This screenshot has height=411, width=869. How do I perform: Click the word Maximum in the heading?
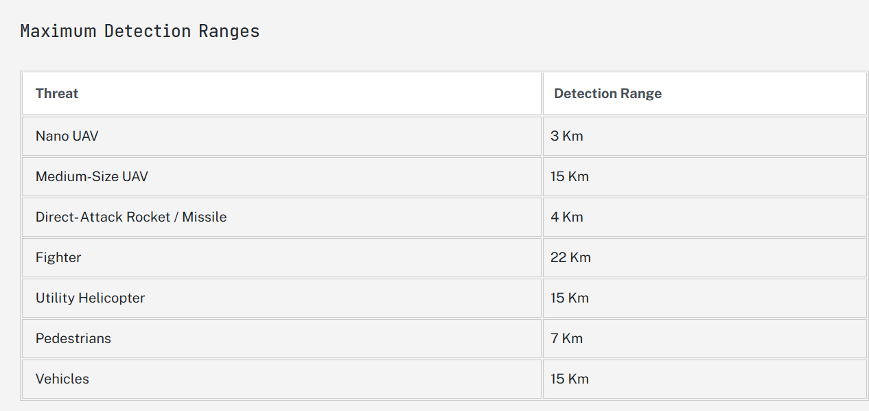[x=58, y=31]
